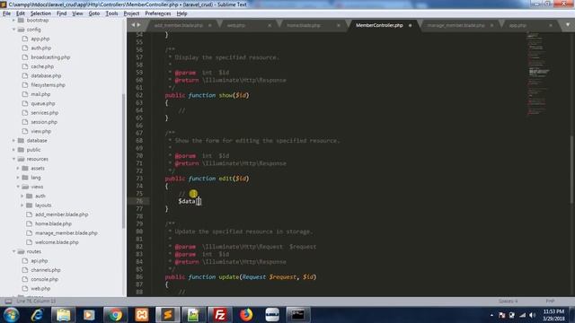This screenshot has width=575, height=323.
Task: Collapse the resources folder arrow
Action: click(x=14, y=159)
